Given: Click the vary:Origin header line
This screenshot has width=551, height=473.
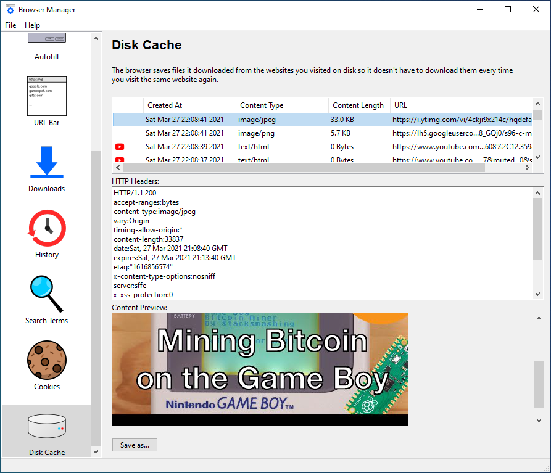Looking at the screenshot, I should 131,221.
